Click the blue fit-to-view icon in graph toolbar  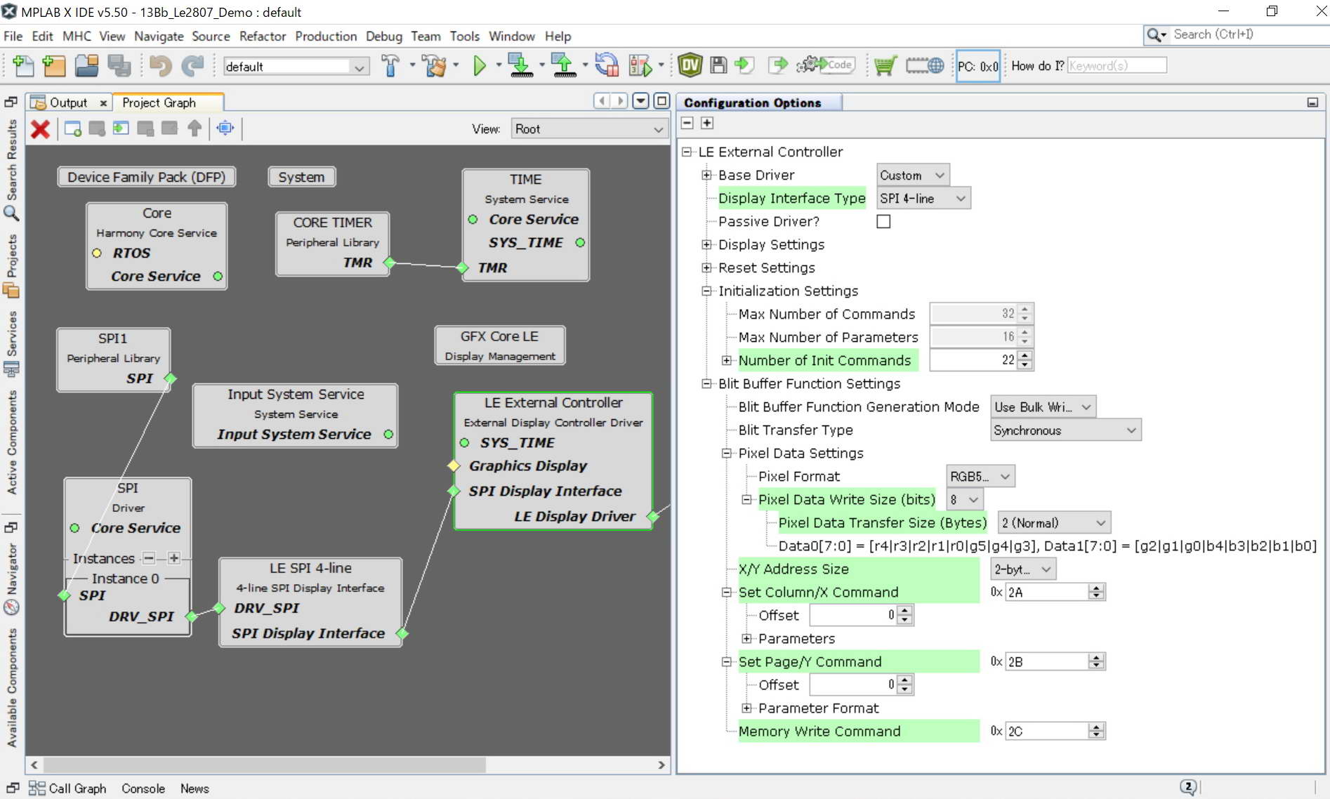pyautogui.click(x=225, y=128)
